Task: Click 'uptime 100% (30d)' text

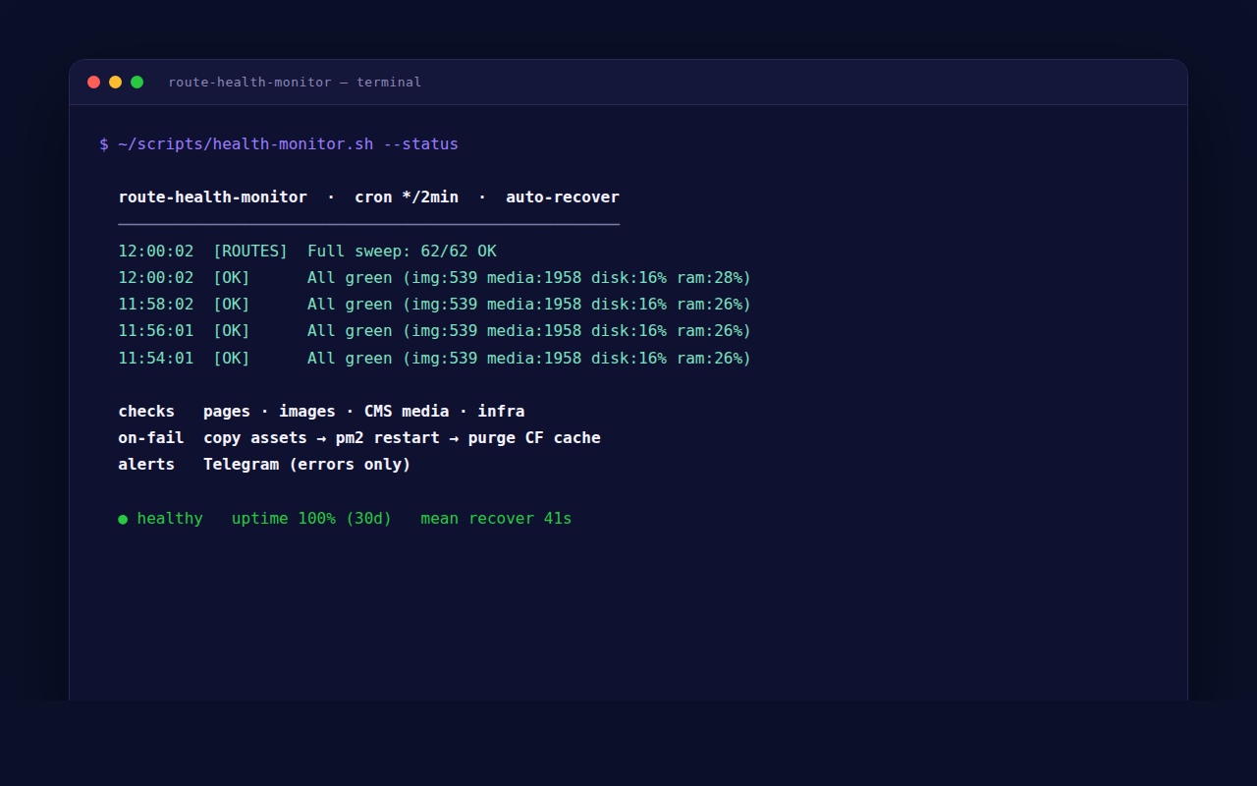Action: pyautogui.click(x=311, y=519)
